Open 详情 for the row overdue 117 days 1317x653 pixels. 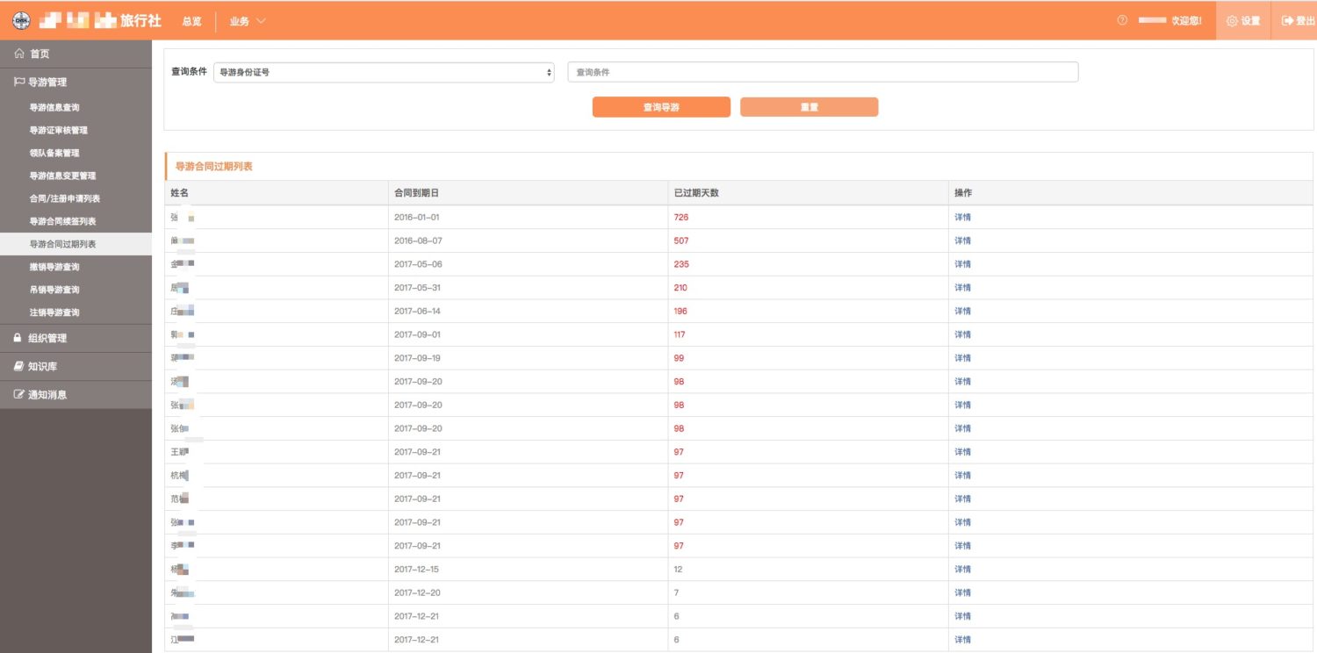pos(962,334)
